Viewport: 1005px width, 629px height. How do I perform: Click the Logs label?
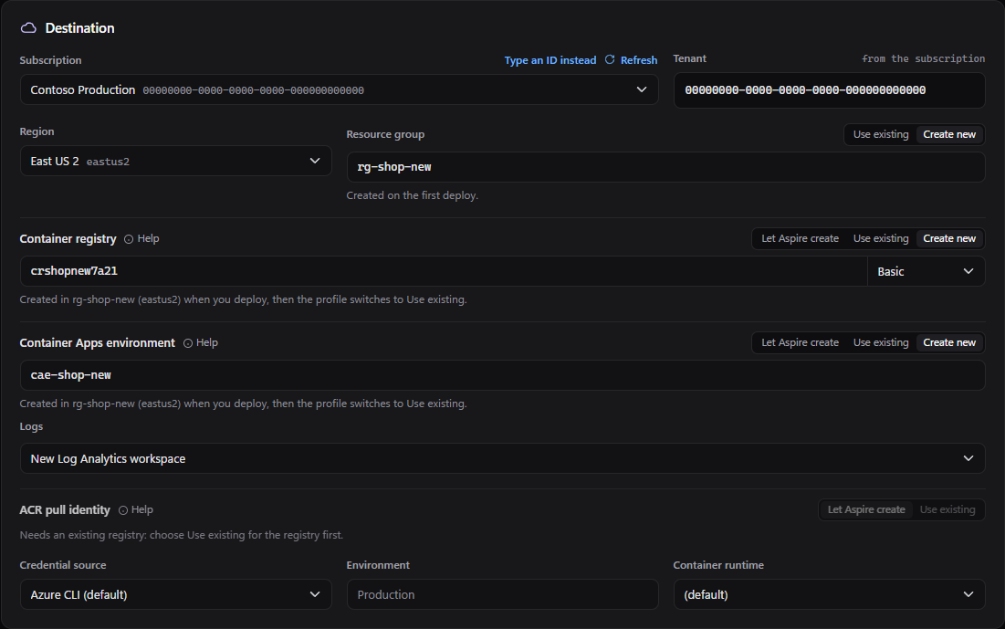31,426
